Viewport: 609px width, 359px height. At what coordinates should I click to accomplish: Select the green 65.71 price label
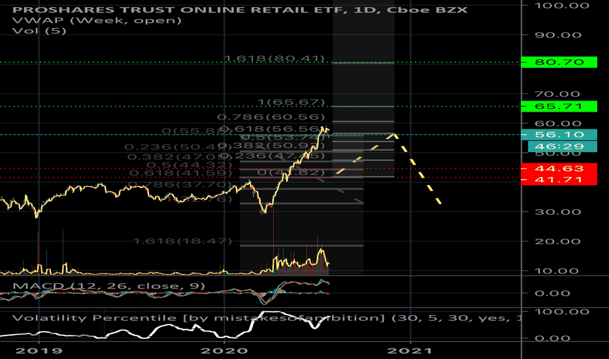(x=559, y=106)
